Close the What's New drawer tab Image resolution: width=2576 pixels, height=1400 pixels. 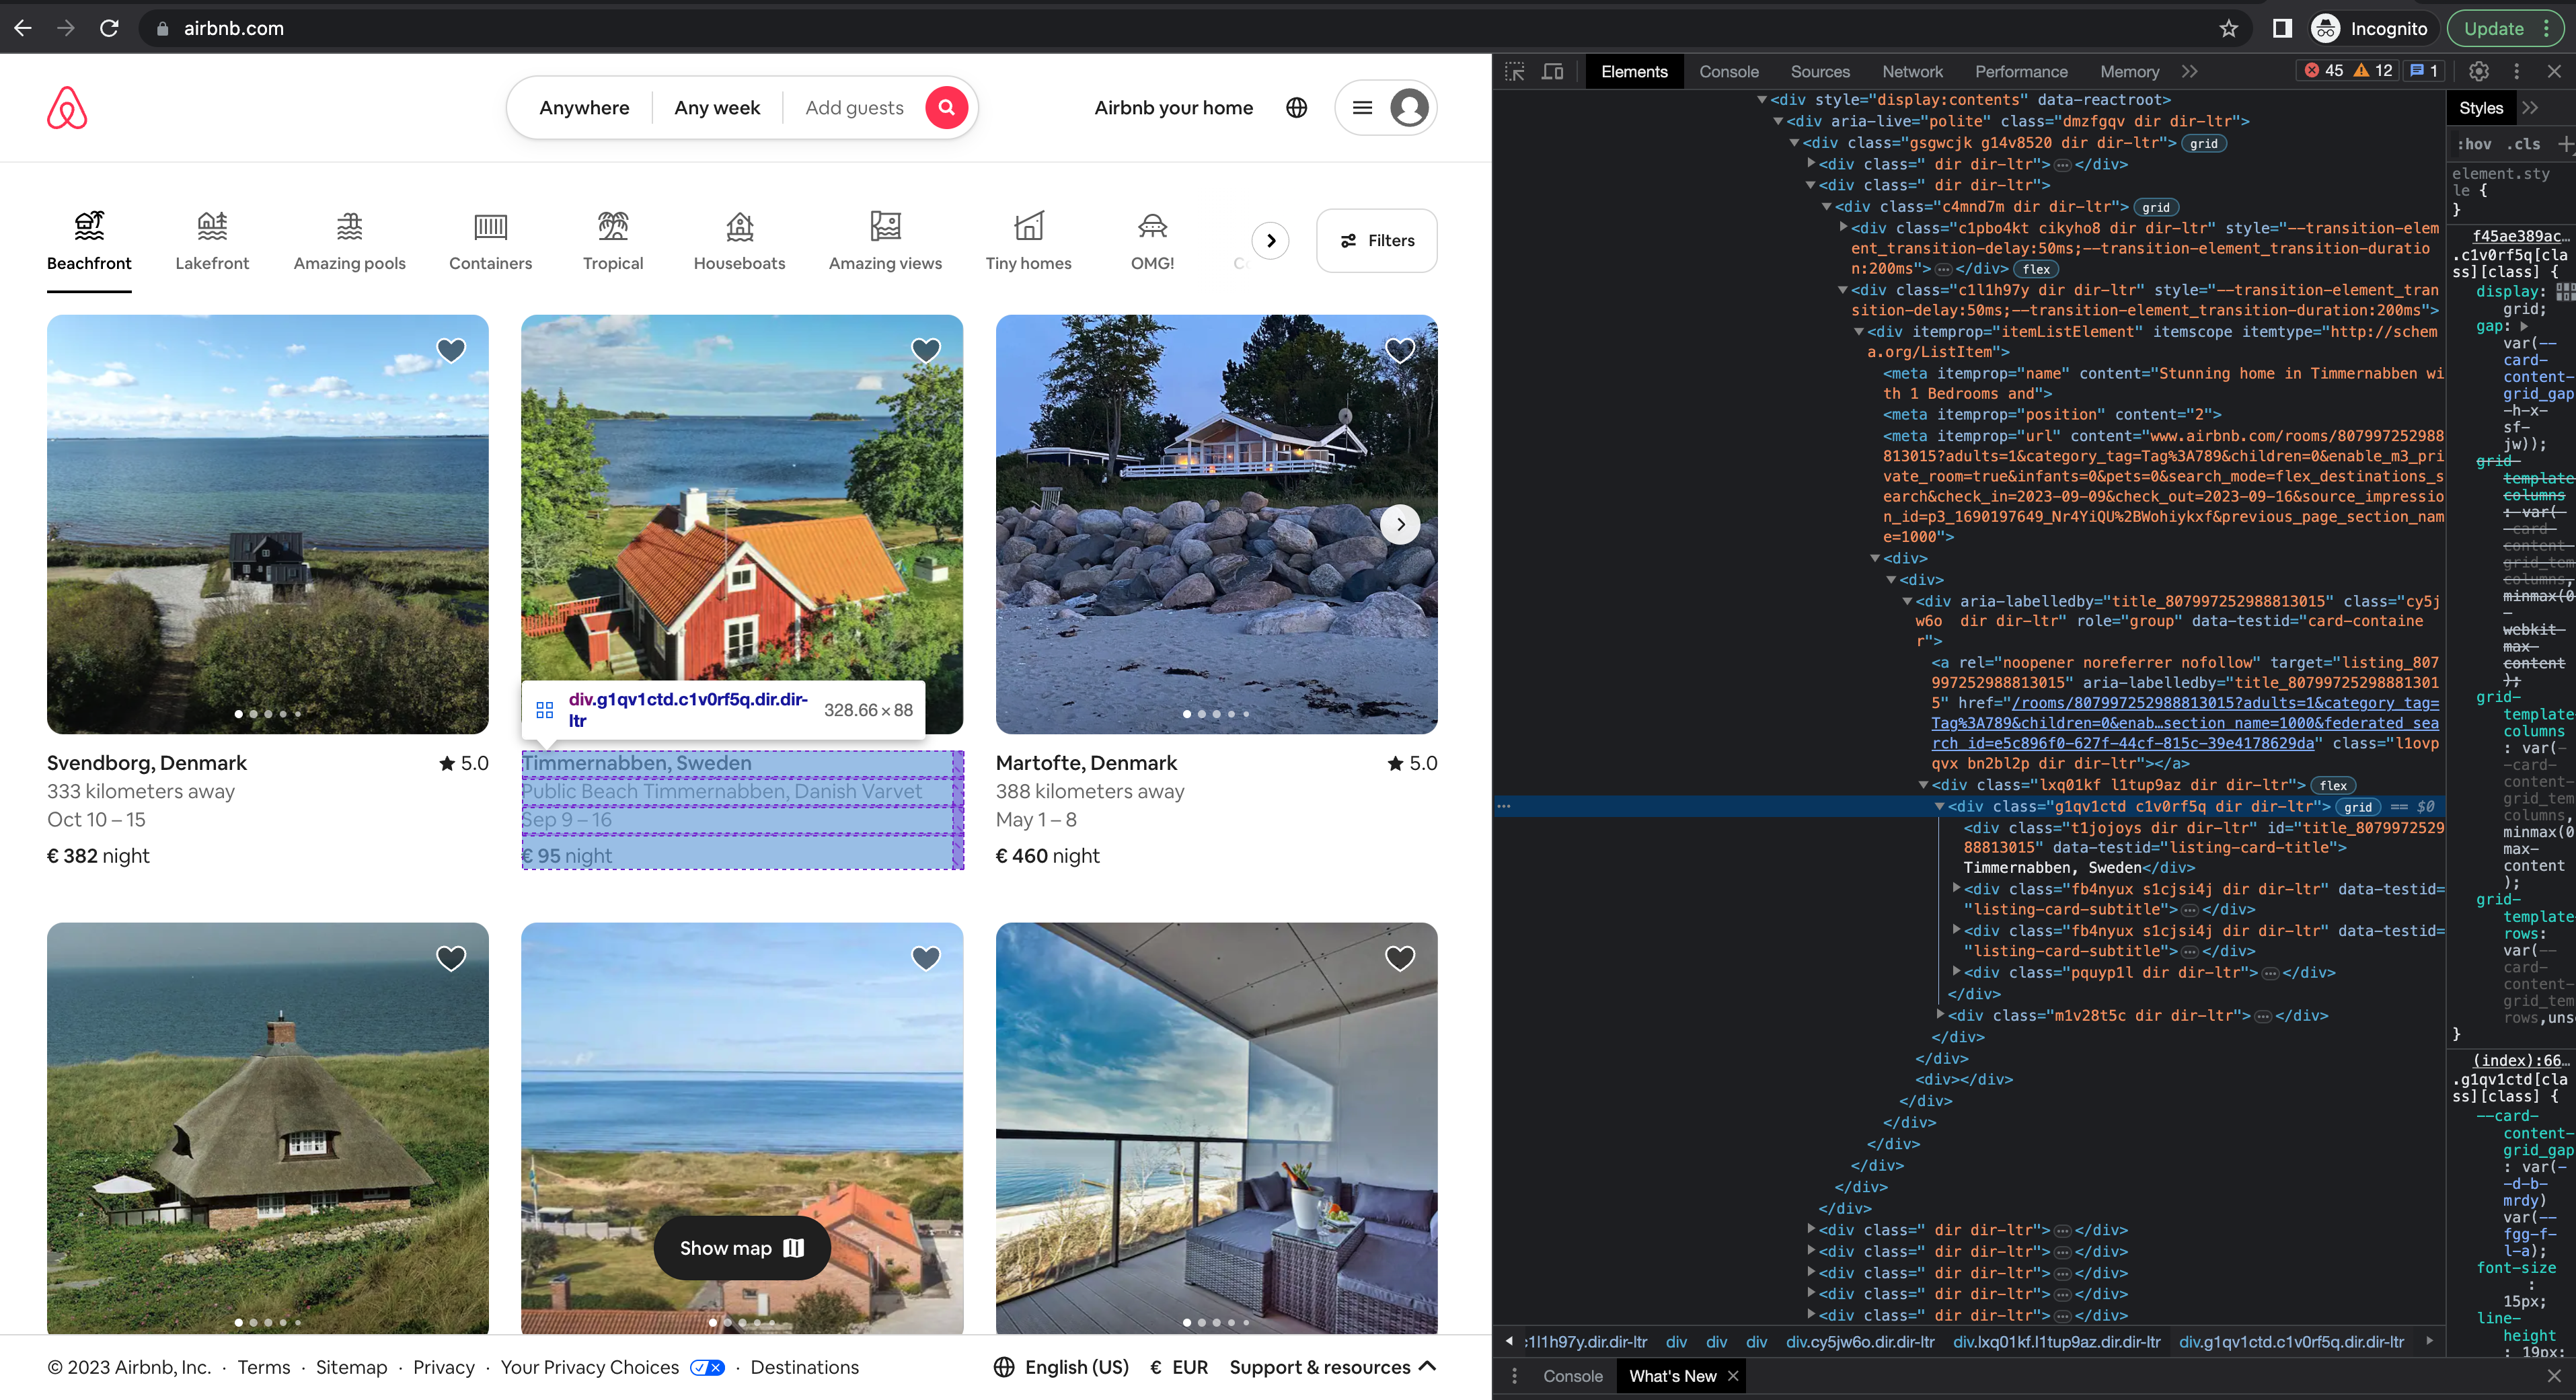(1733, 1376)
